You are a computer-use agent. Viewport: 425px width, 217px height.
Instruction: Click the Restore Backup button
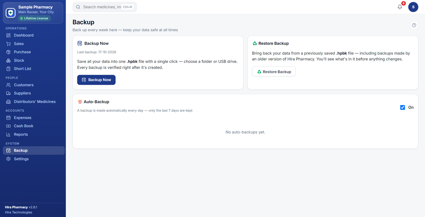274,72
